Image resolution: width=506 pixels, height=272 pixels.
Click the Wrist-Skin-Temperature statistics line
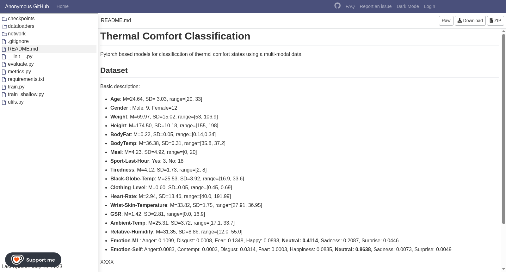point(186,205)
